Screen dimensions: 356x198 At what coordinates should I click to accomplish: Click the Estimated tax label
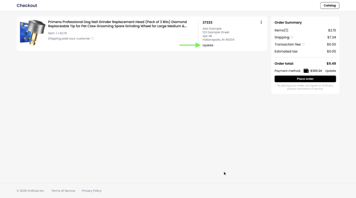pyautogui.click(x=286, y=52)
